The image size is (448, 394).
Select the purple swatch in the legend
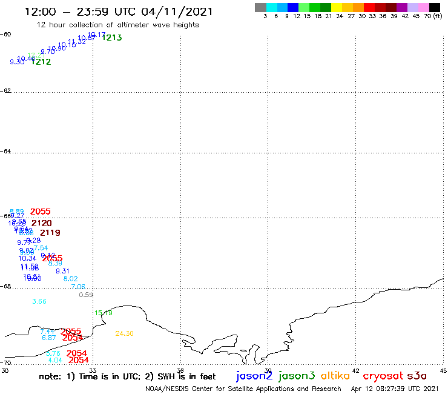pos(402,8)
